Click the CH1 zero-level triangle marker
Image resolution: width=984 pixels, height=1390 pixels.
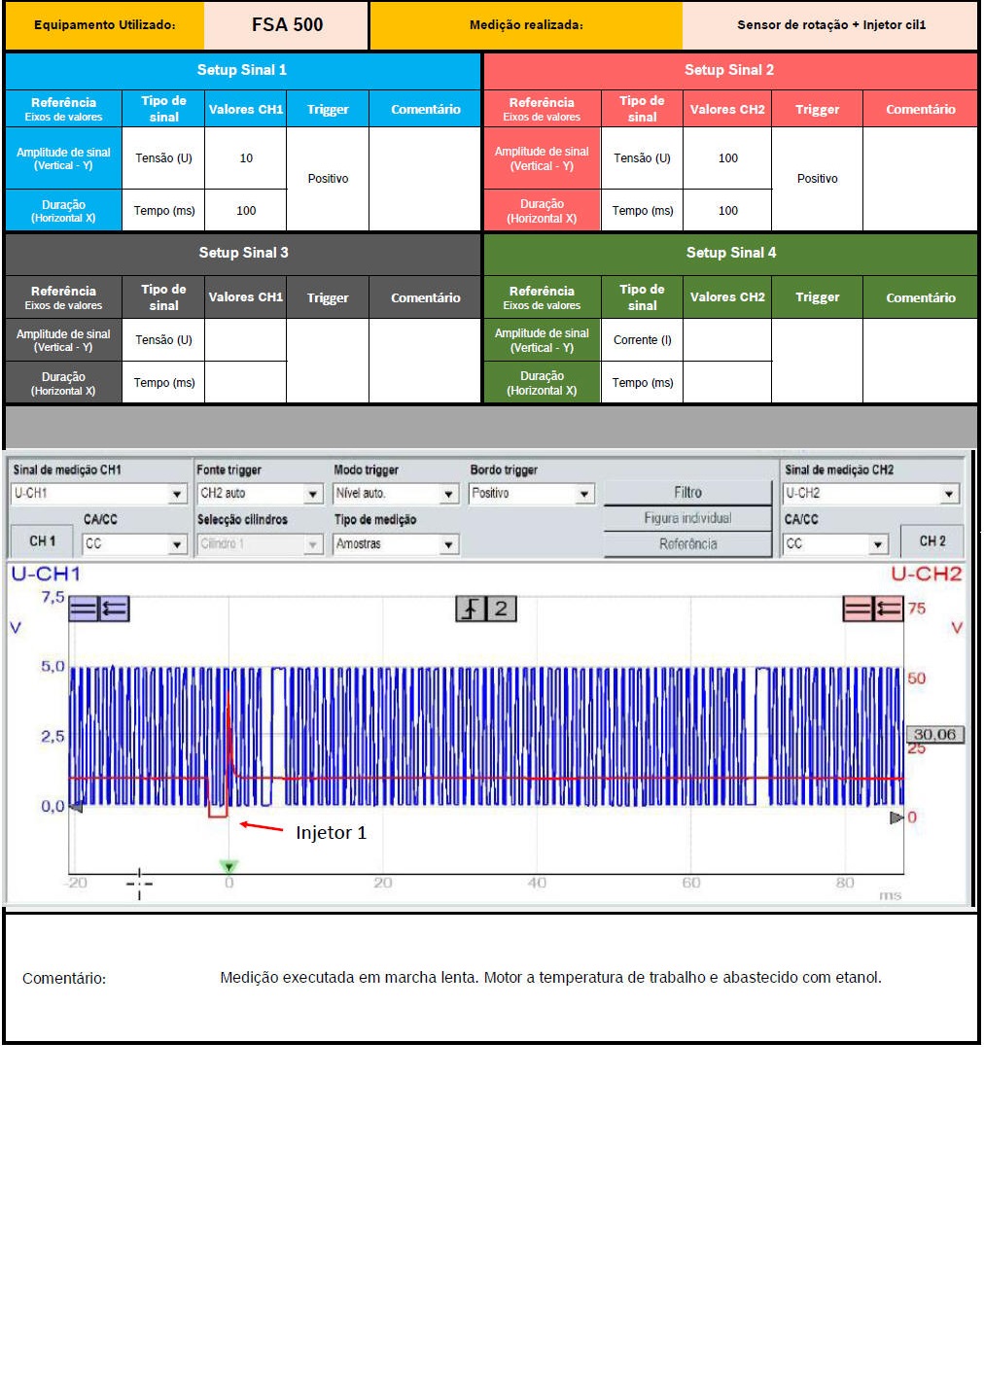[x=76, y=807]
